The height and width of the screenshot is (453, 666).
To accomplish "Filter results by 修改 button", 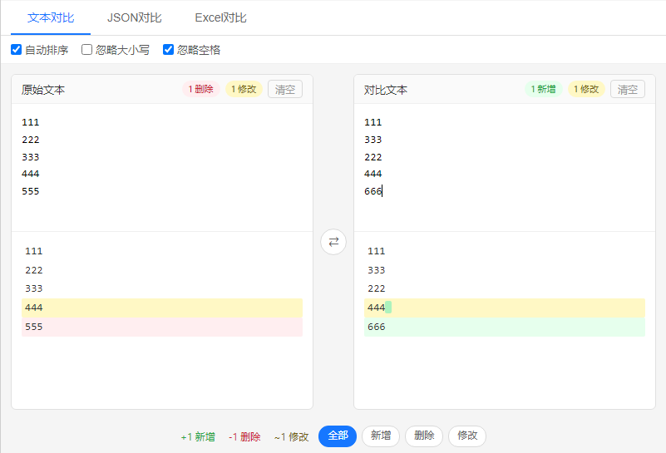I will click(x=467, y=436).
